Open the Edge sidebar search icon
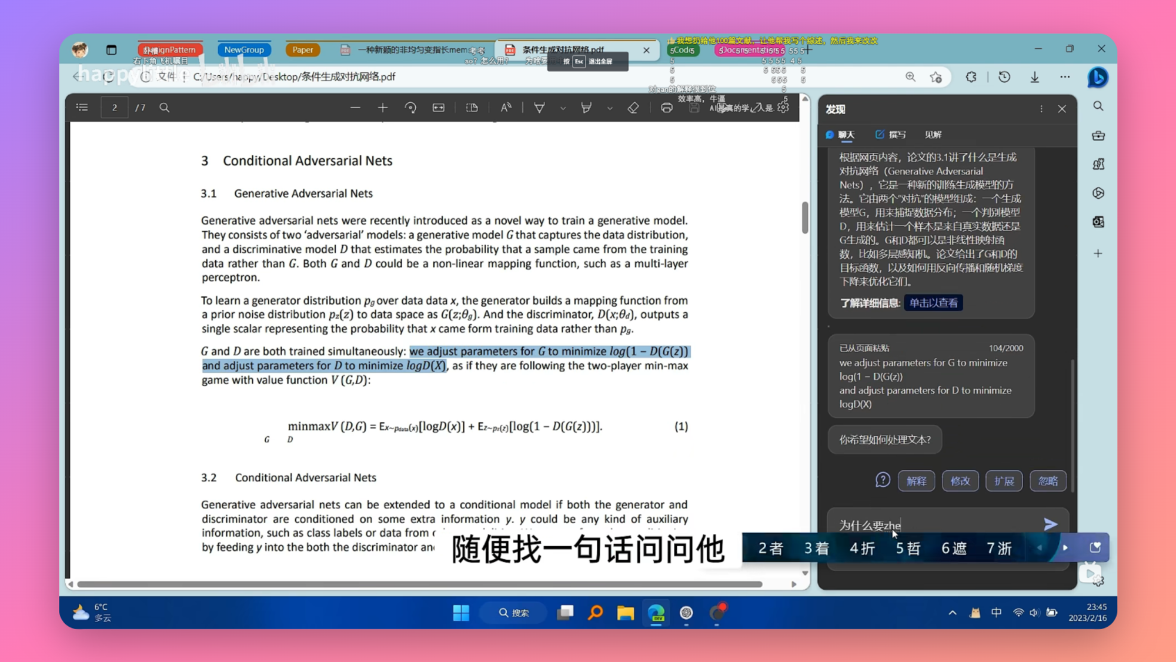 tap(1098, 106)
